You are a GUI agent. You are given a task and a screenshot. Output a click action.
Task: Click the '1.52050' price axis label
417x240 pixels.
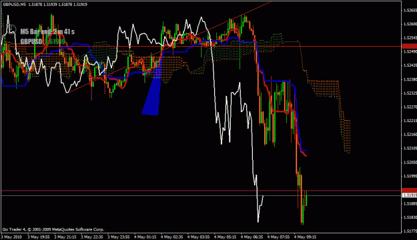410,162
